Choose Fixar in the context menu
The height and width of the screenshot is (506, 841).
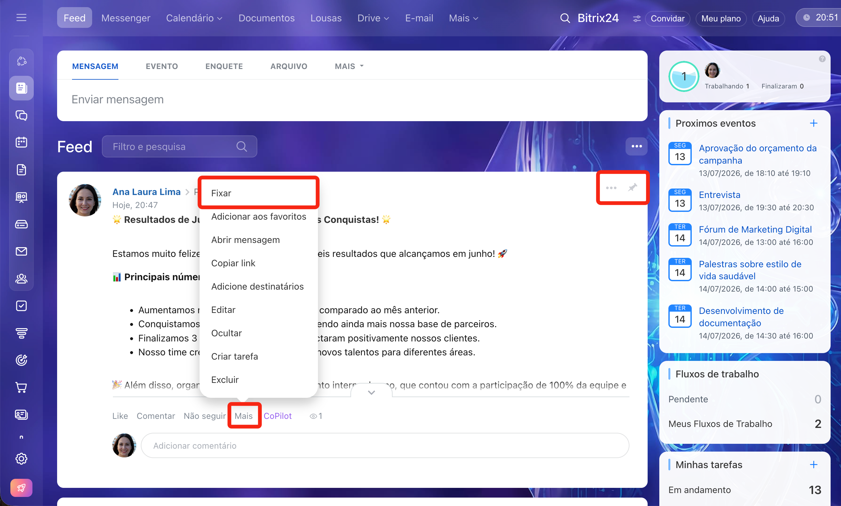click(259, 193)
